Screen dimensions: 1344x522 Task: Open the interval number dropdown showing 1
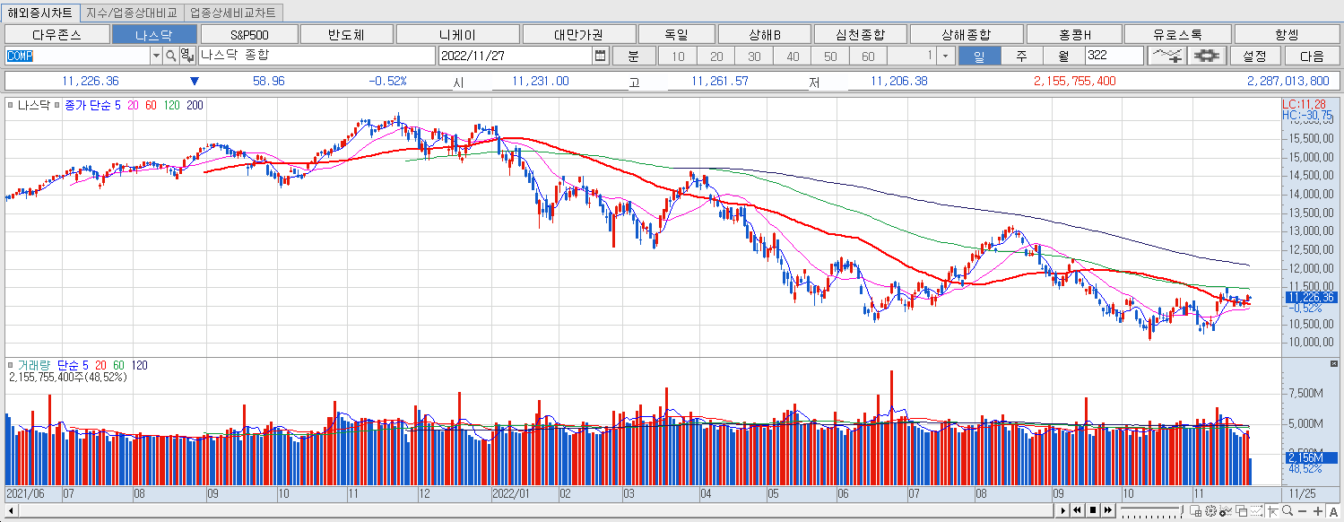click(945, 56)
